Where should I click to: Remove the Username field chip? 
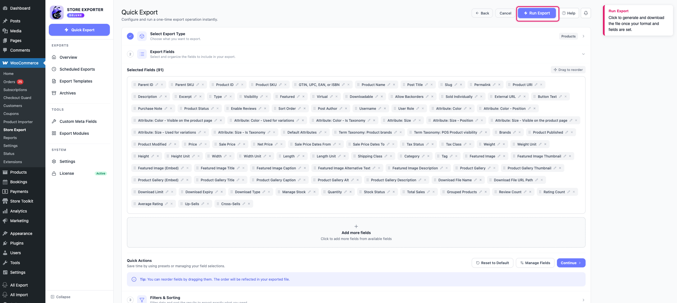click(385, 108)
